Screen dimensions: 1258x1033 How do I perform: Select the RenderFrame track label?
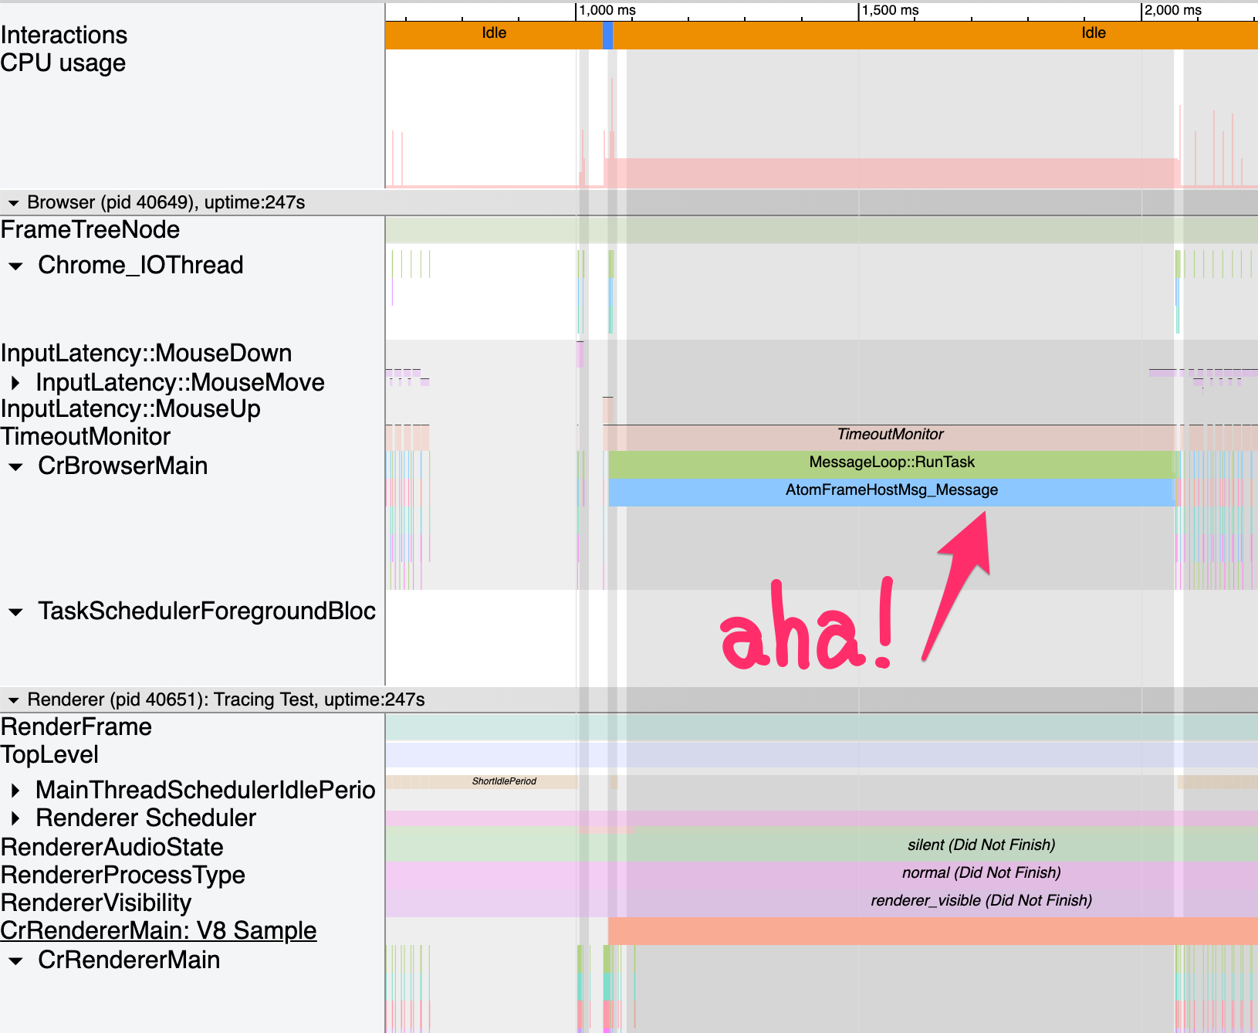(x=76, y=727)
